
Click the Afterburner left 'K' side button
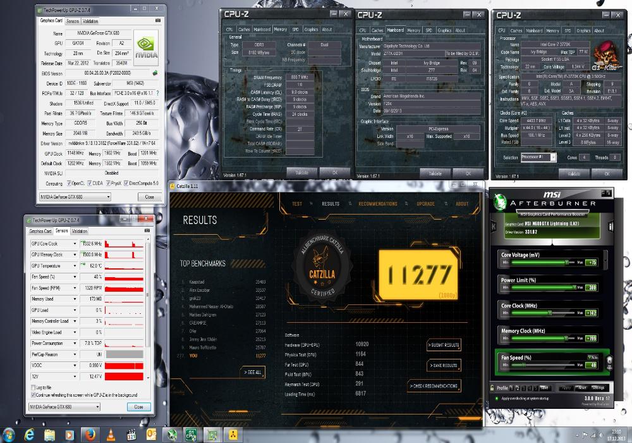494,227
